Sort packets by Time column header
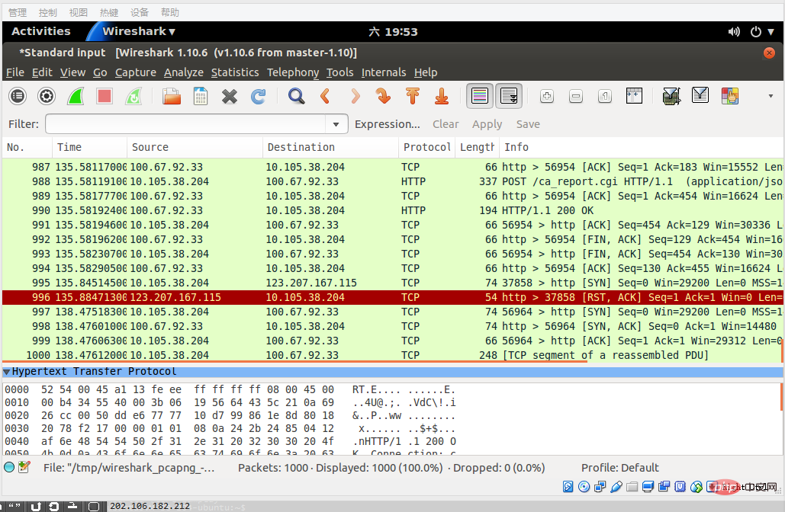785x512 pixels. tap(89, 147)
